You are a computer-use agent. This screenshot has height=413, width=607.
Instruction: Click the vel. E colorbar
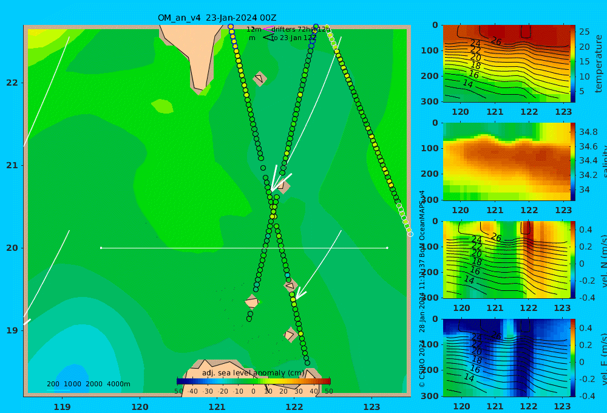click(x=573, y=358)
